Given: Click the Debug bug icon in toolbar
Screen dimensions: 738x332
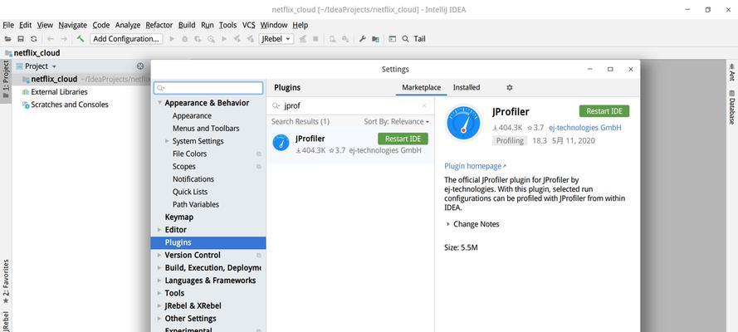Looking at the screenshot, I should pyautogui.click(x=185, y=39).
